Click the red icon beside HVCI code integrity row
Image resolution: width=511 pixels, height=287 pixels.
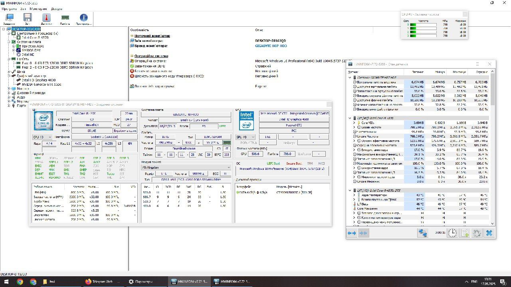pos(132,76)
